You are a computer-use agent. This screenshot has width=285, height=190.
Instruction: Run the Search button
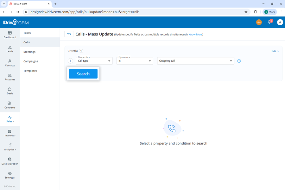click(x=83, y=73)
